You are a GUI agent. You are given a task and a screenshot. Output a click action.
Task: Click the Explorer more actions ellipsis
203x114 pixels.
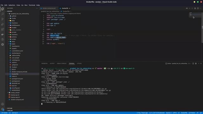pyautogui.click(x=37, y=8)
